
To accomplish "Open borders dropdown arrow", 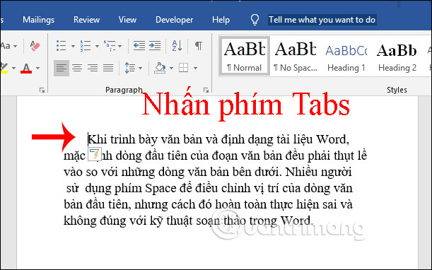I will (195, 68).
